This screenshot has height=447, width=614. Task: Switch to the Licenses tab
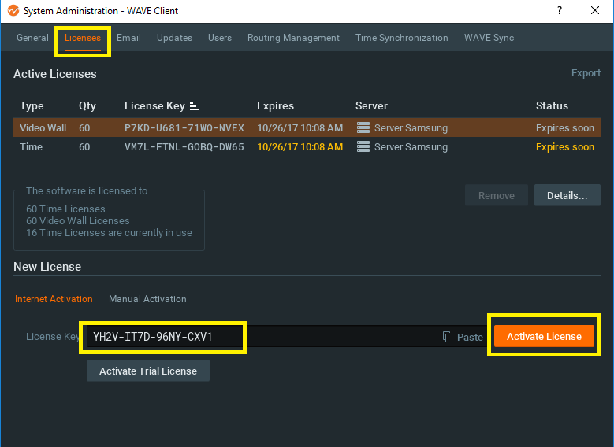coord(83,38)
